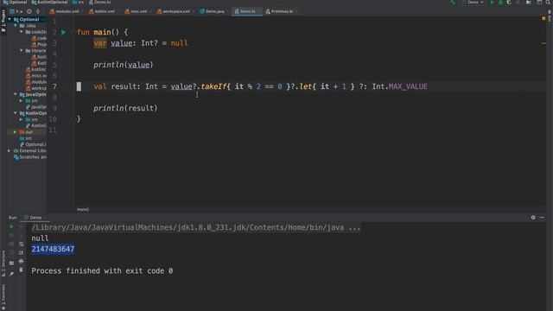Collapse the Optional root project node
This screenshot has width=553, height=311.
pyautogui.click(x=10, y=19)
